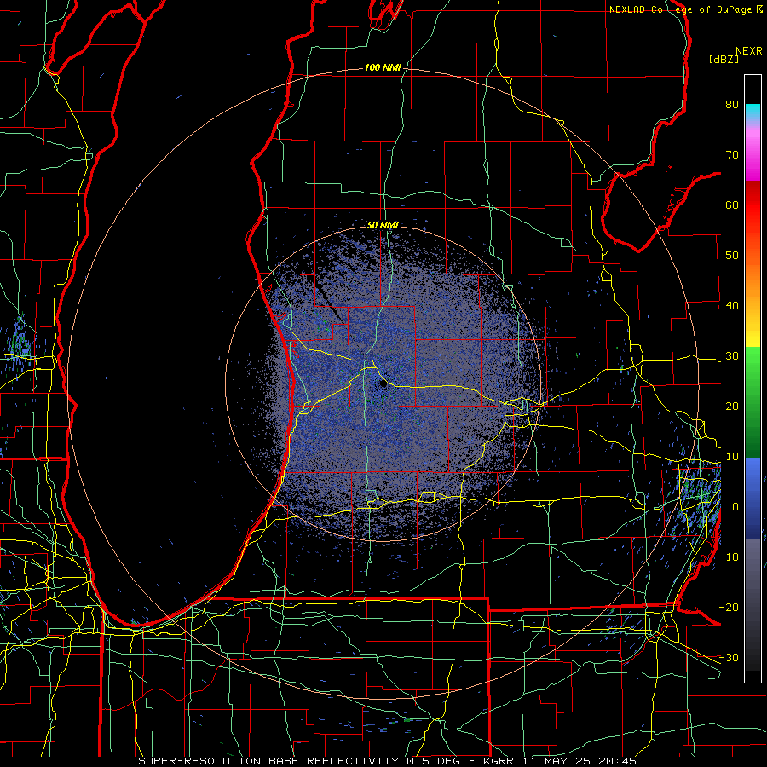The height and width of the screenshot is (767, 767).
Task: Click the -20 value on the dBZ scale
Action: [x=729, y=607]
